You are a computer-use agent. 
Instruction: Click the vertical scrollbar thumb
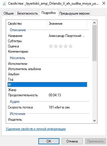click(94, 43)
